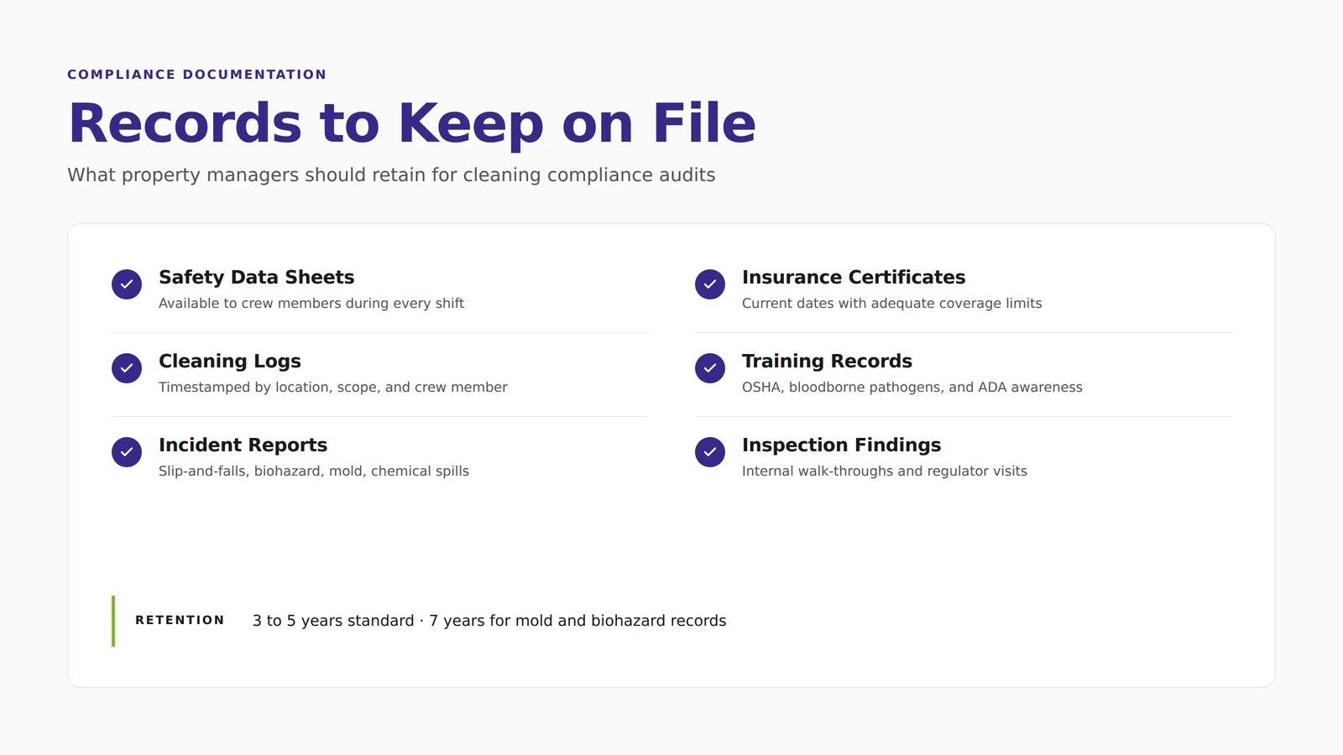The height and width of the screenshot is (755, 1343).
Task: Select the 'Incident Reports' heading
Action: [x=243, y=445]
